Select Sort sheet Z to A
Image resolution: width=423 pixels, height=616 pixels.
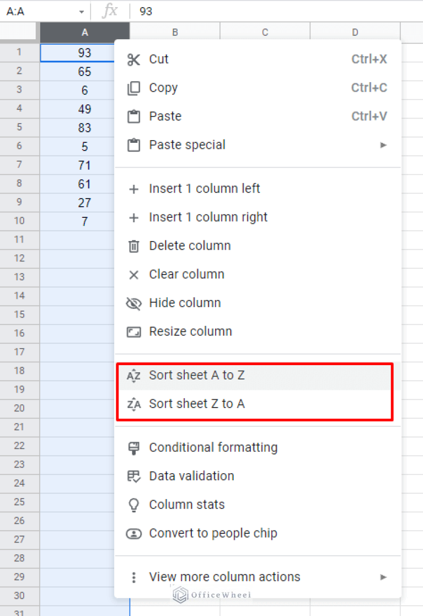pos(197,404)
